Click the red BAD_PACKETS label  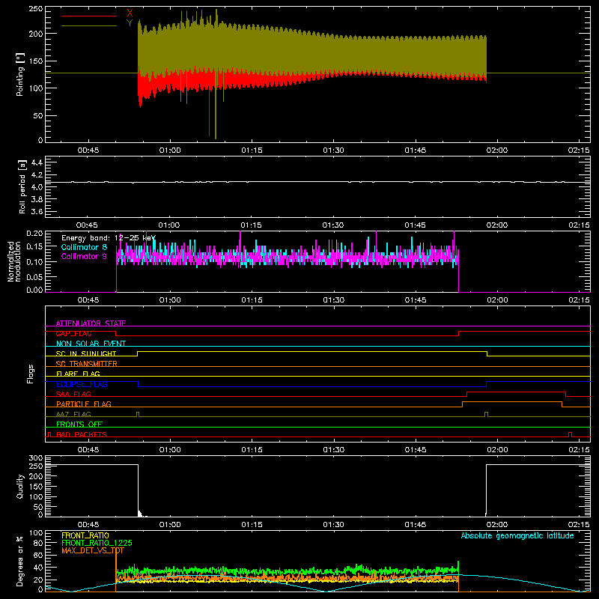[x=82, y=435]
